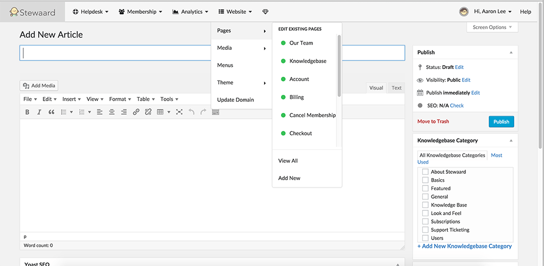This screenshot has width=544, height=266.
Task: Select the Support Ticketing checkbox
Action: [x=425, y=230]
